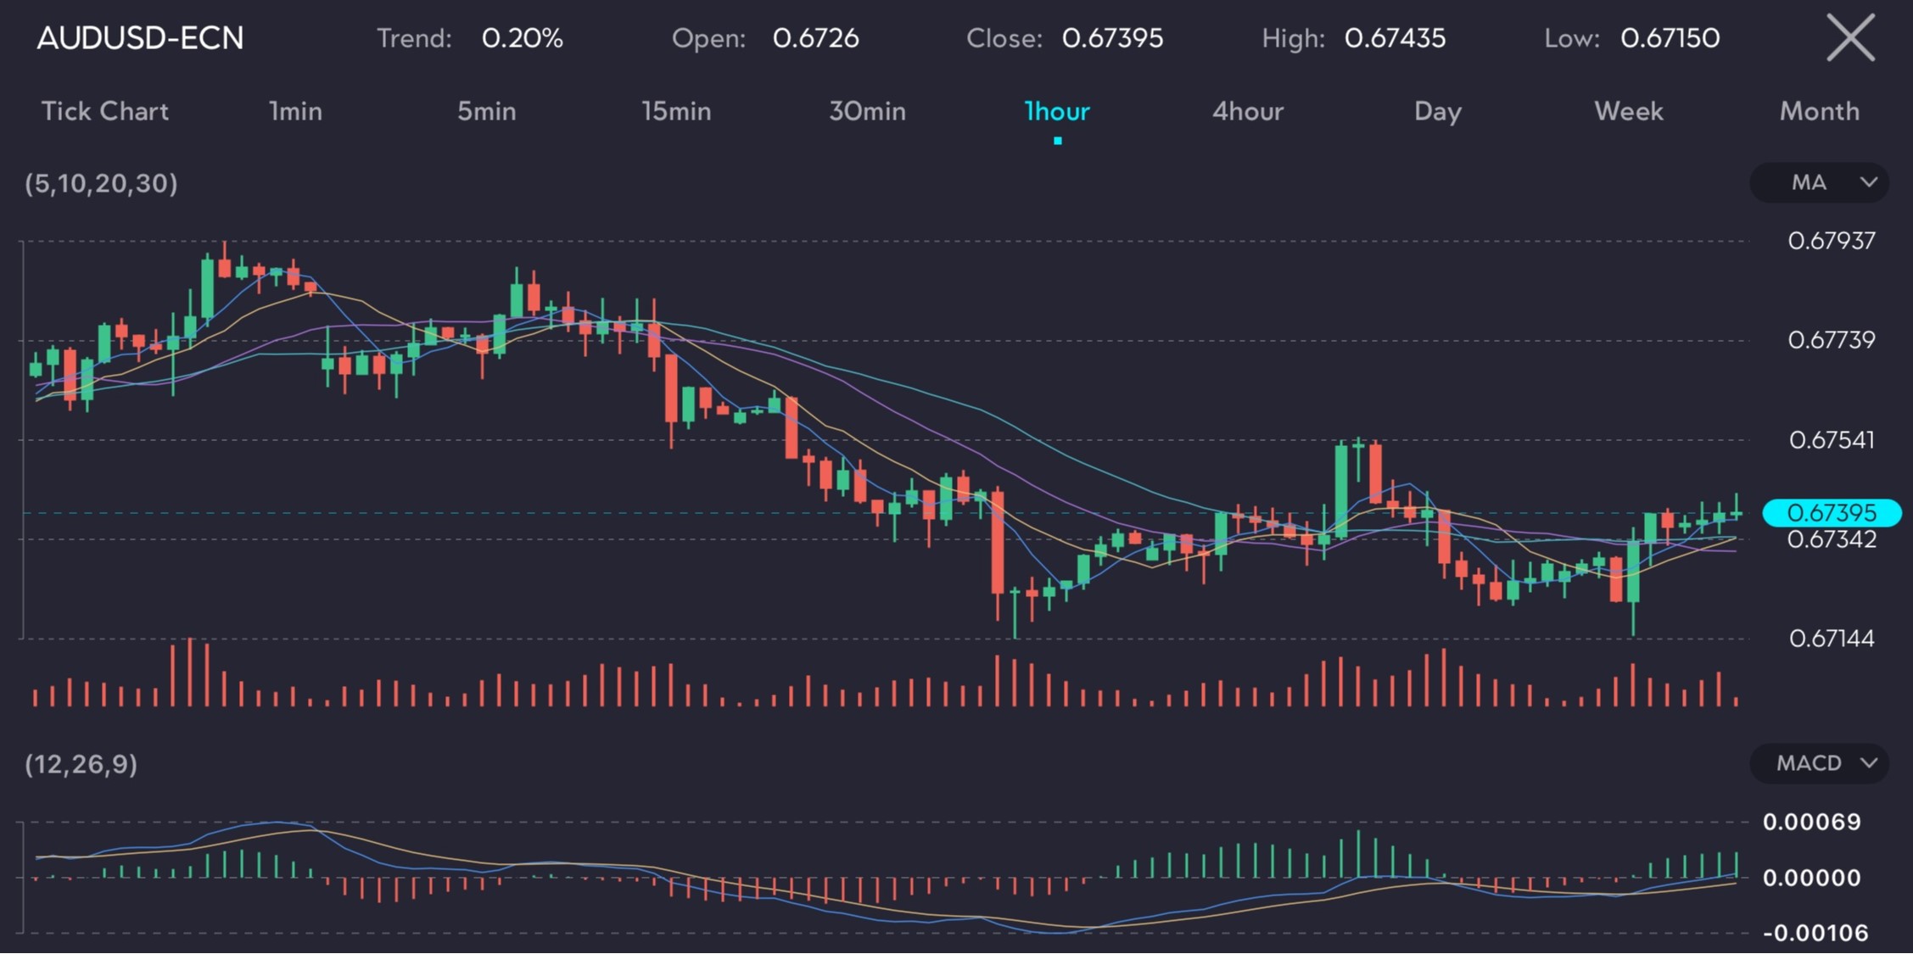This screenshot has height=954, width=1913.
Task: Close the AUDUSD-ECN chart view
Action: [x=1850, y=39]
